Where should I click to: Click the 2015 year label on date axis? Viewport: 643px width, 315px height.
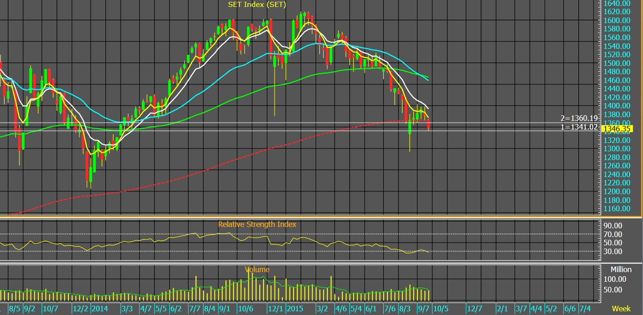pos(294,308)
